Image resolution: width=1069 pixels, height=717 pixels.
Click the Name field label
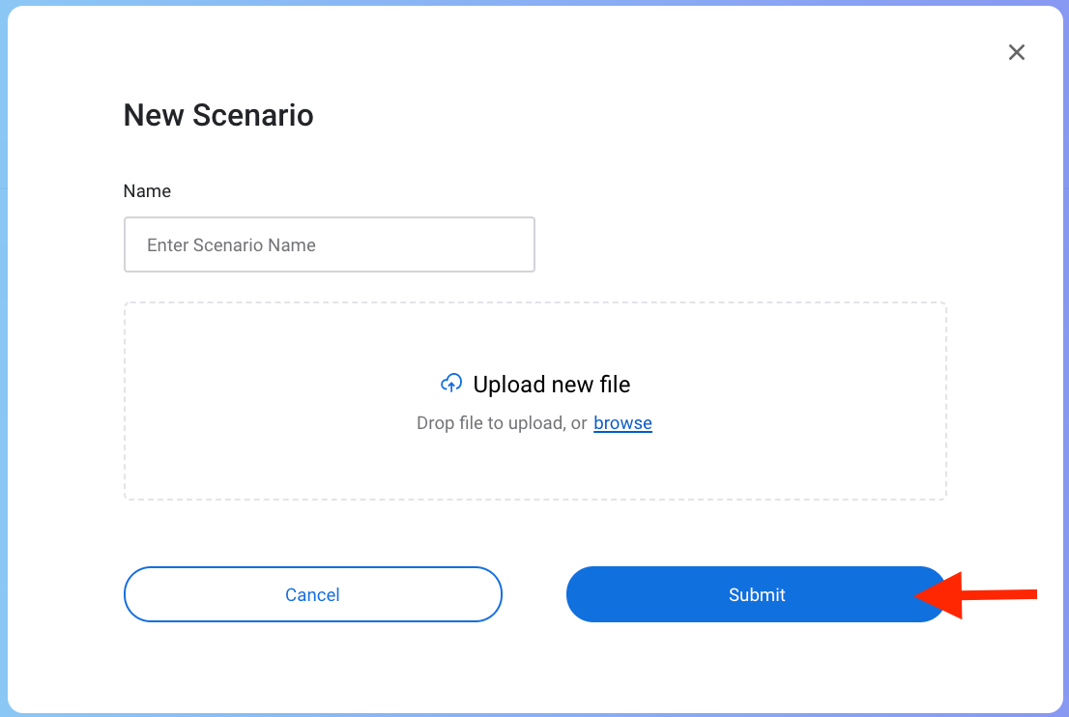click(147, 190)
